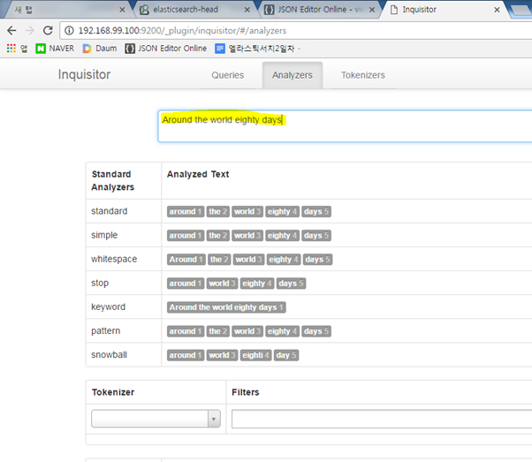This screenshot has height=462, width=532.
Task: Click the Filters input field
Action: tap(380, 420)
